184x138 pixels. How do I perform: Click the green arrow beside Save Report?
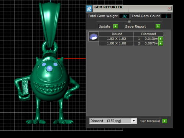coord(158,26)
